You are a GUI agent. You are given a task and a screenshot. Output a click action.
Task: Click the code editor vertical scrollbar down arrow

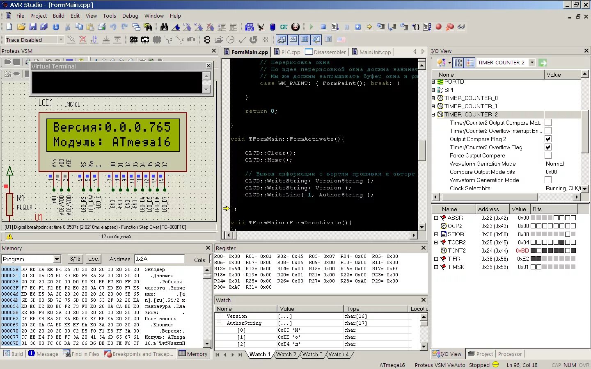tap(421, 227)
